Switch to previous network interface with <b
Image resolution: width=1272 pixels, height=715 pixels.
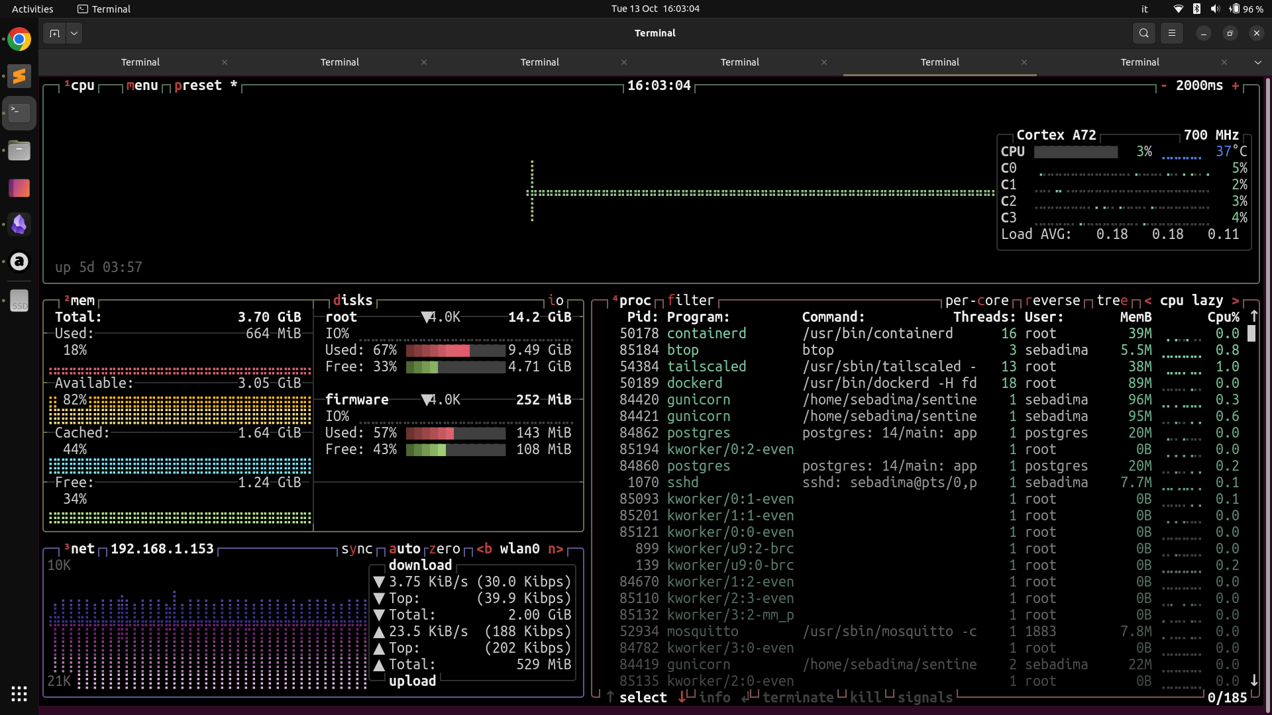pos(484,549)
